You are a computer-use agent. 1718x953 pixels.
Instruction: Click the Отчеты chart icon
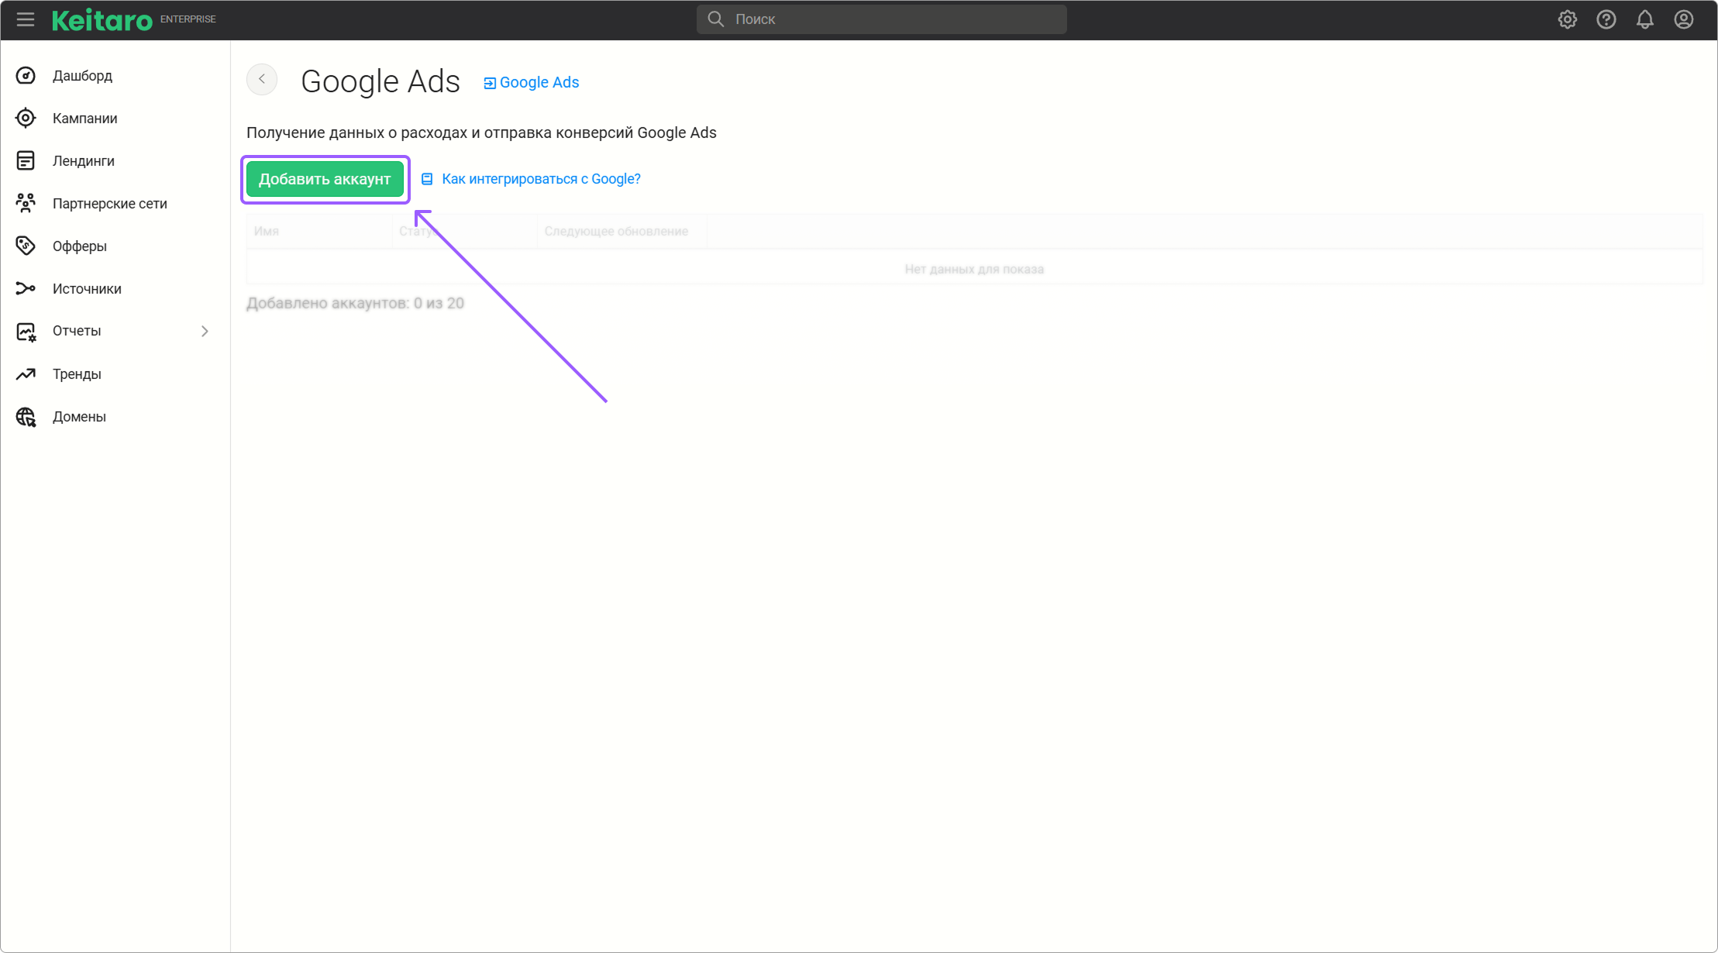26,332
